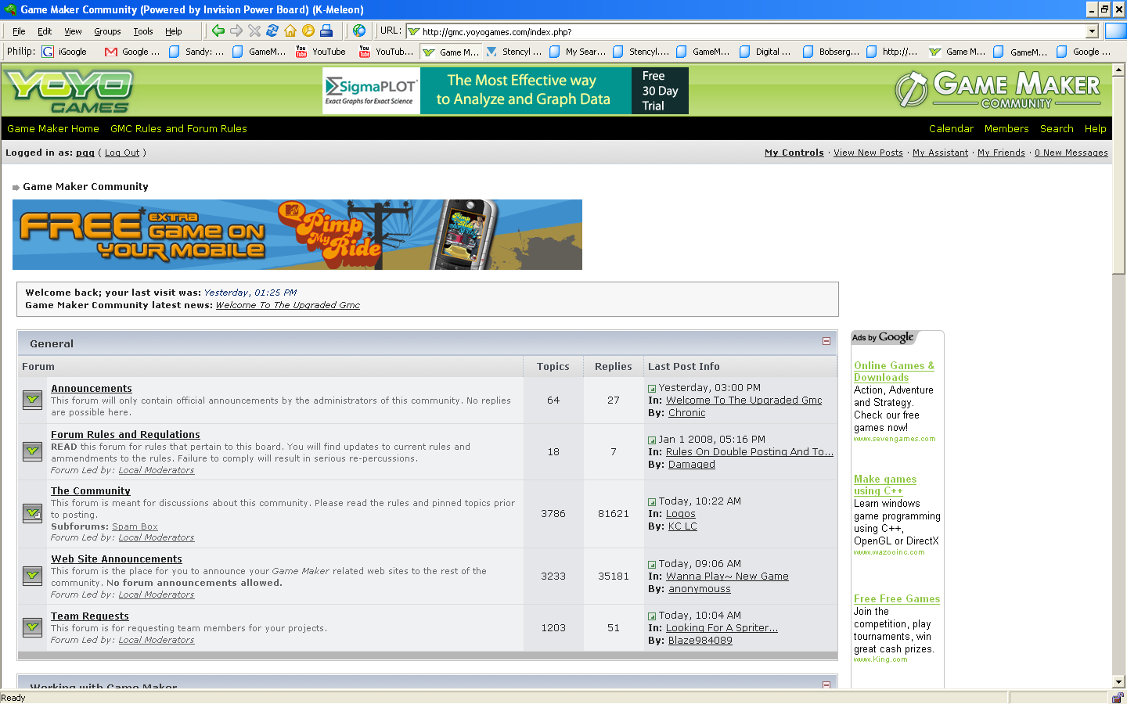Click The Community forum status icon

(32, 513)
